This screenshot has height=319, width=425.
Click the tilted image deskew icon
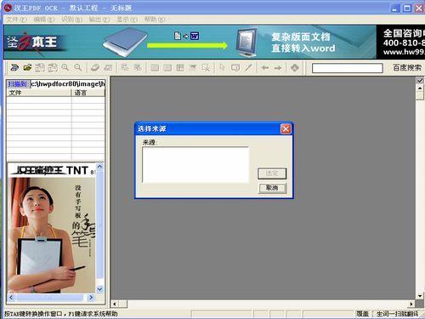coord(109,67)
